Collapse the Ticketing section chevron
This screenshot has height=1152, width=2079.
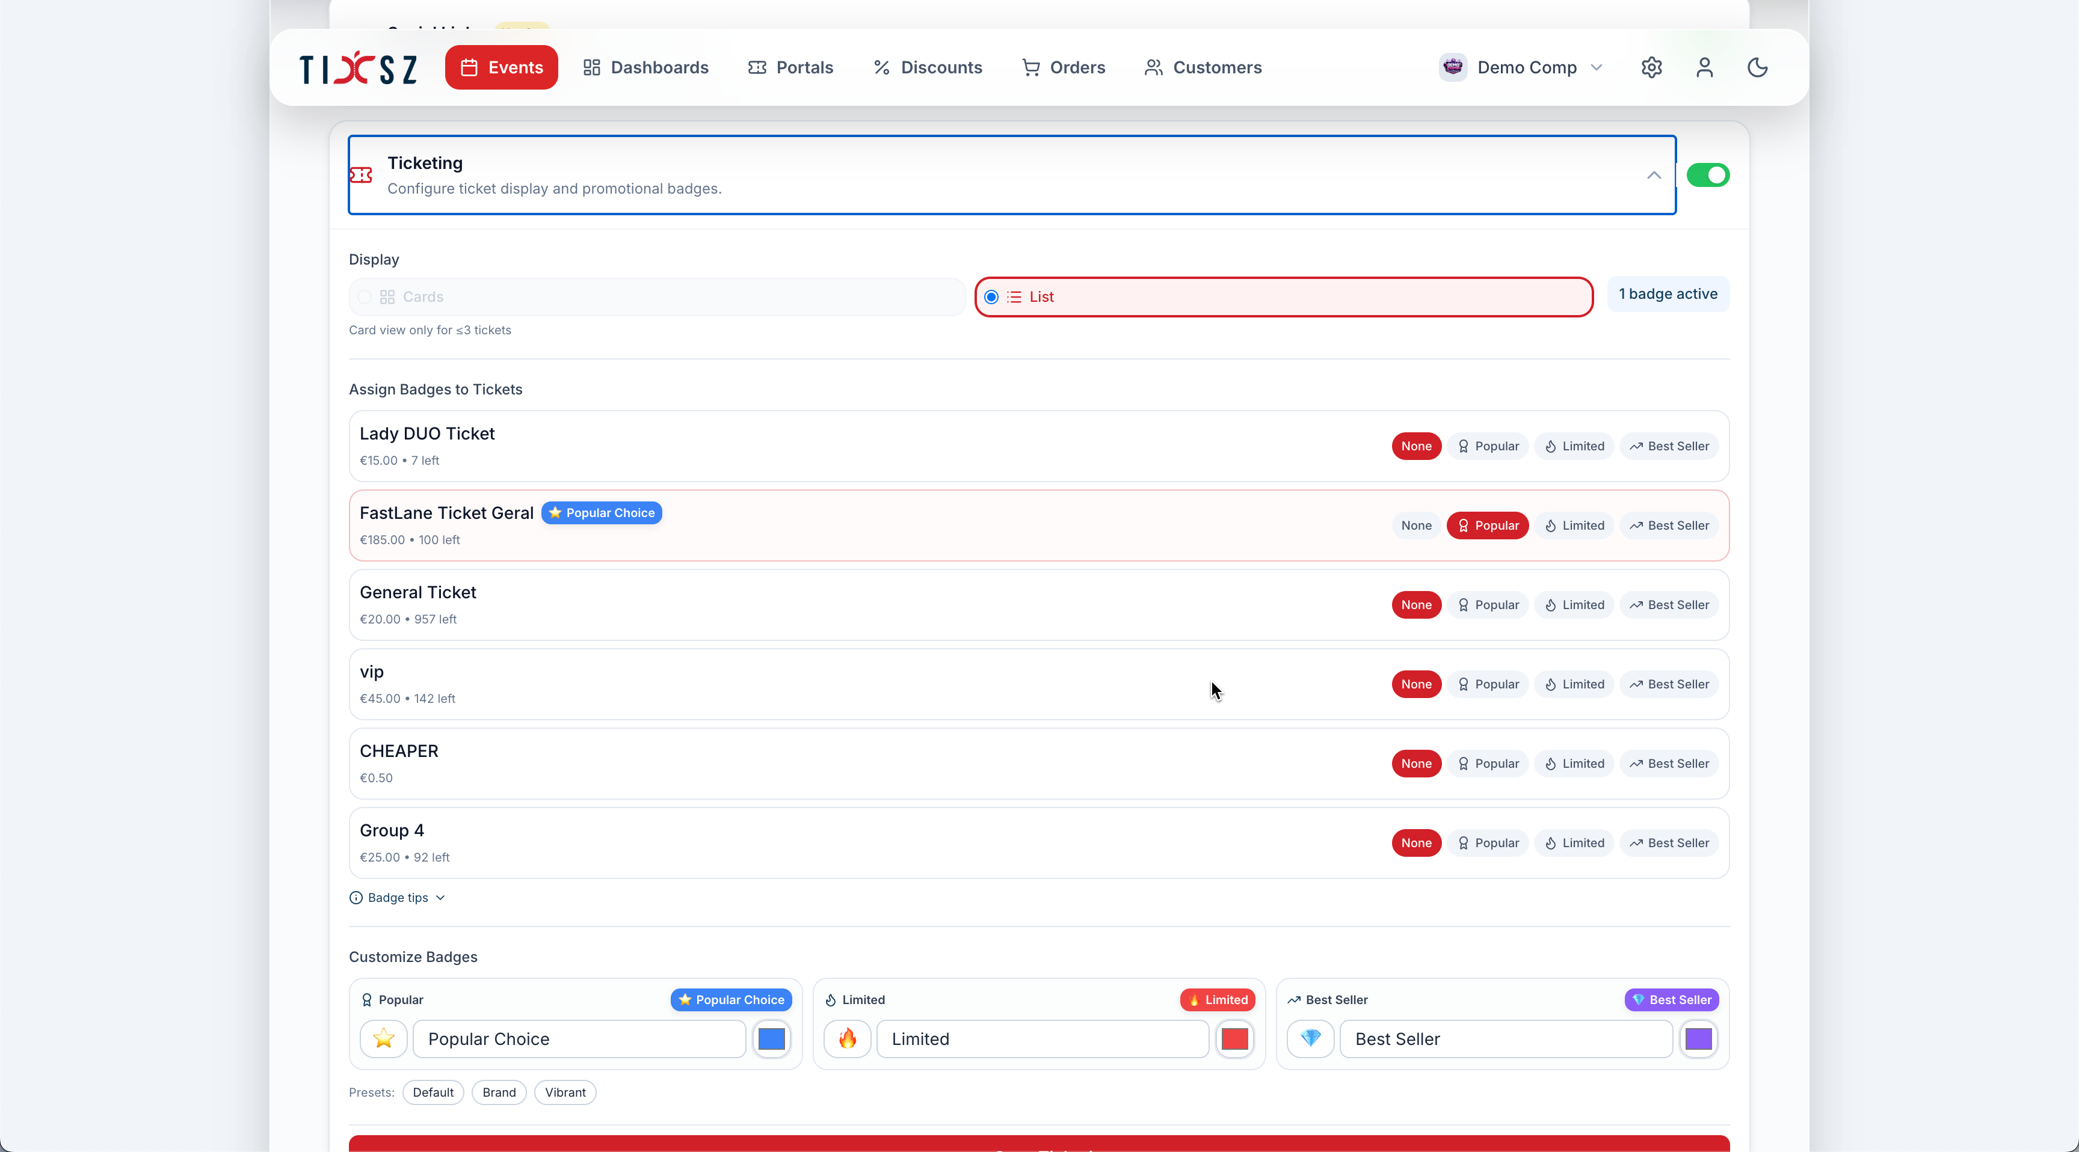(x=1653, y=174)
